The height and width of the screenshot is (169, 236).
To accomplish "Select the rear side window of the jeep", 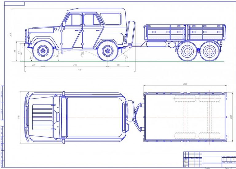I will click(111, 19).
